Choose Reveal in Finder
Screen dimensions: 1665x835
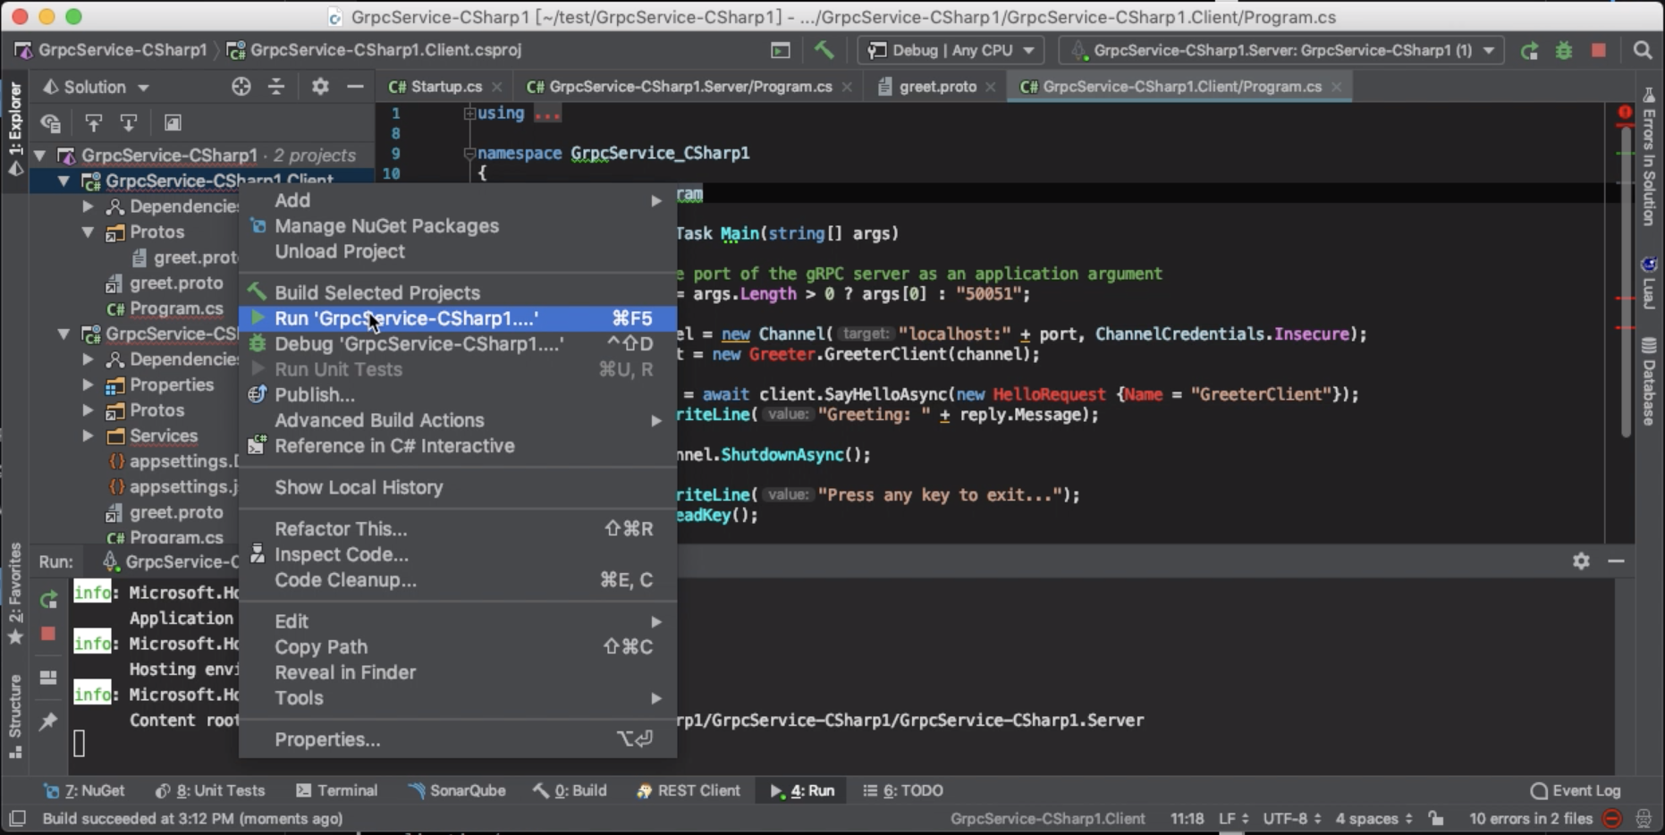457,672
